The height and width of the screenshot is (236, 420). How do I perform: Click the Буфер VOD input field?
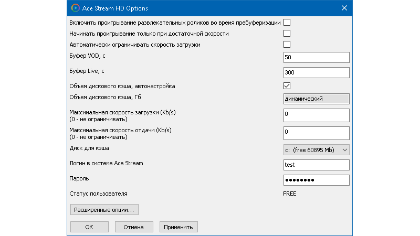coord(316,57)
